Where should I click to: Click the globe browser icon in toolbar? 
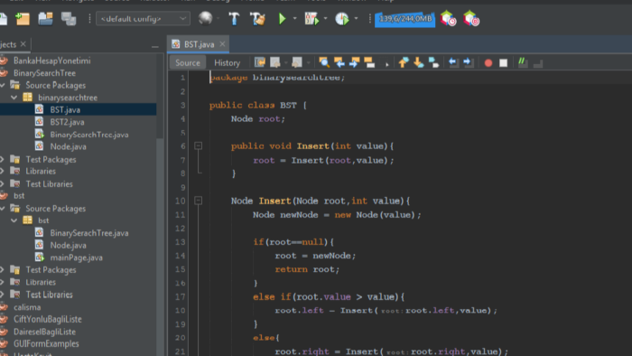tap(206, 18)
